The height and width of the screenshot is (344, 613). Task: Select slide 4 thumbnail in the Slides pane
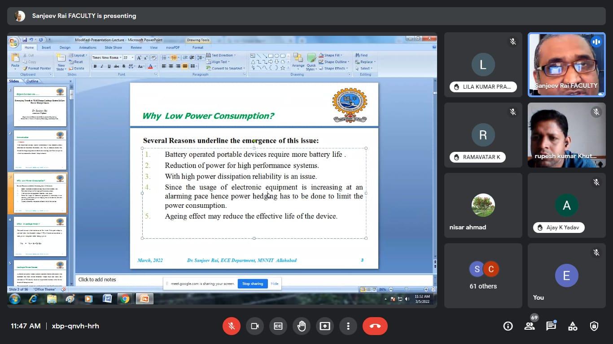(x=40, y=236)
